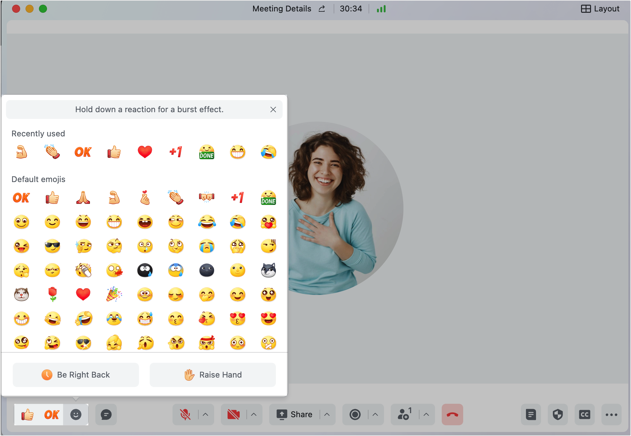
Task: Open Meeting Details
Action: point(282,9)
